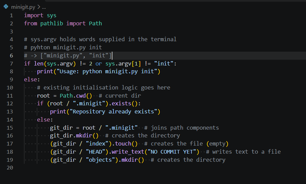The height and width of the screenshot is (184, 306).
Task: Place cursor in '["minigit.py", "init"]' comment
Action: pos(76,56)
